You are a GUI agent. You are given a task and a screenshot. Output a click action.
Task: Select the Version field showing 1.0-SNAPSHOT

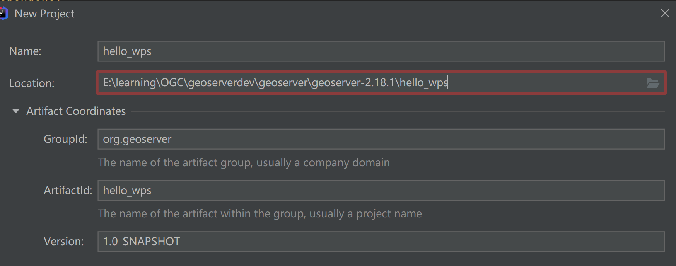click(x=381, y=242)
